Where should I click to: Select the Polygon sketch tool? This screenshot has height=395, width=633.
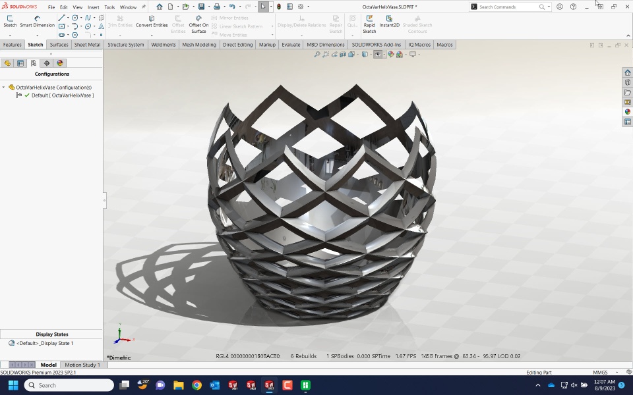click(x=75, y=35)
